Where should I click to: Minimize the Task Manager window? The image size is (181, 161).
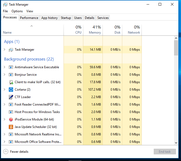pyautogui.click(x=148, y=4)
